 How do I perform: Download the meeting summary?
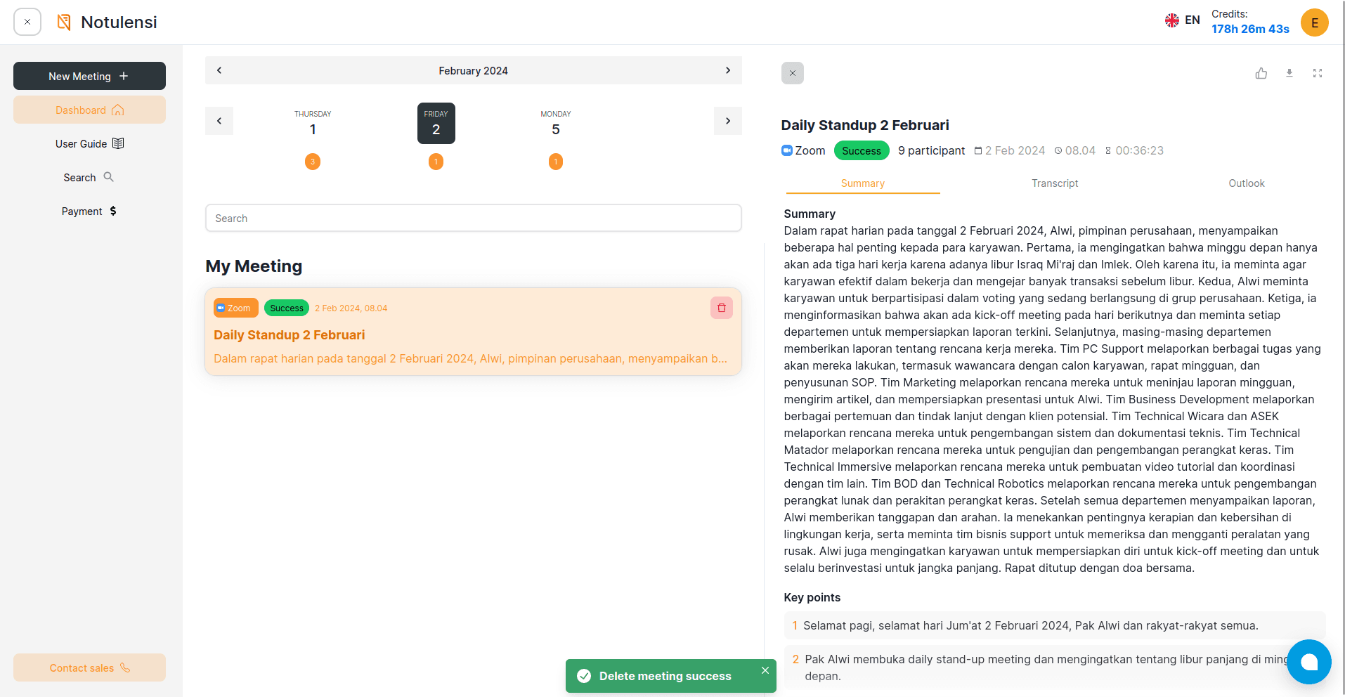tap(1289, 73)
